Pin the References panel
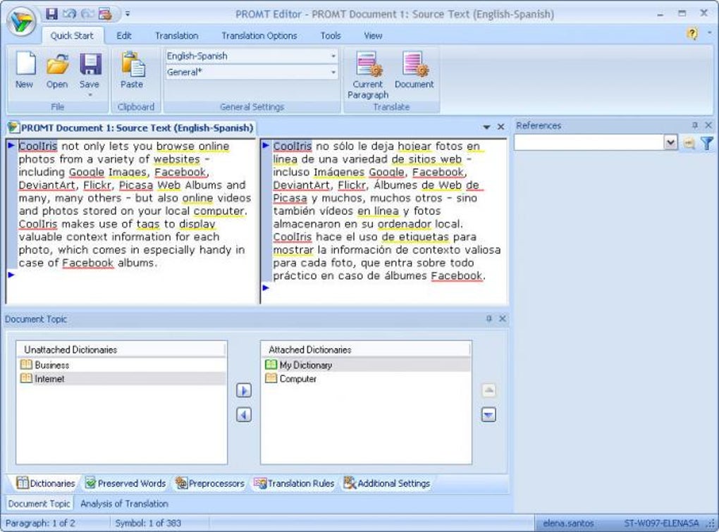 695,125
